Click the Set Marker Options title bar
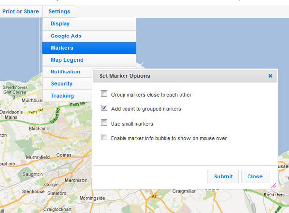 (185, 76)
